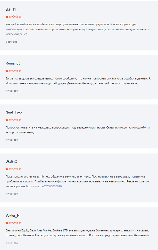Click the fifth empty star in skill_f1's rating
158x250 pixels.
click(x=20, y=17)
